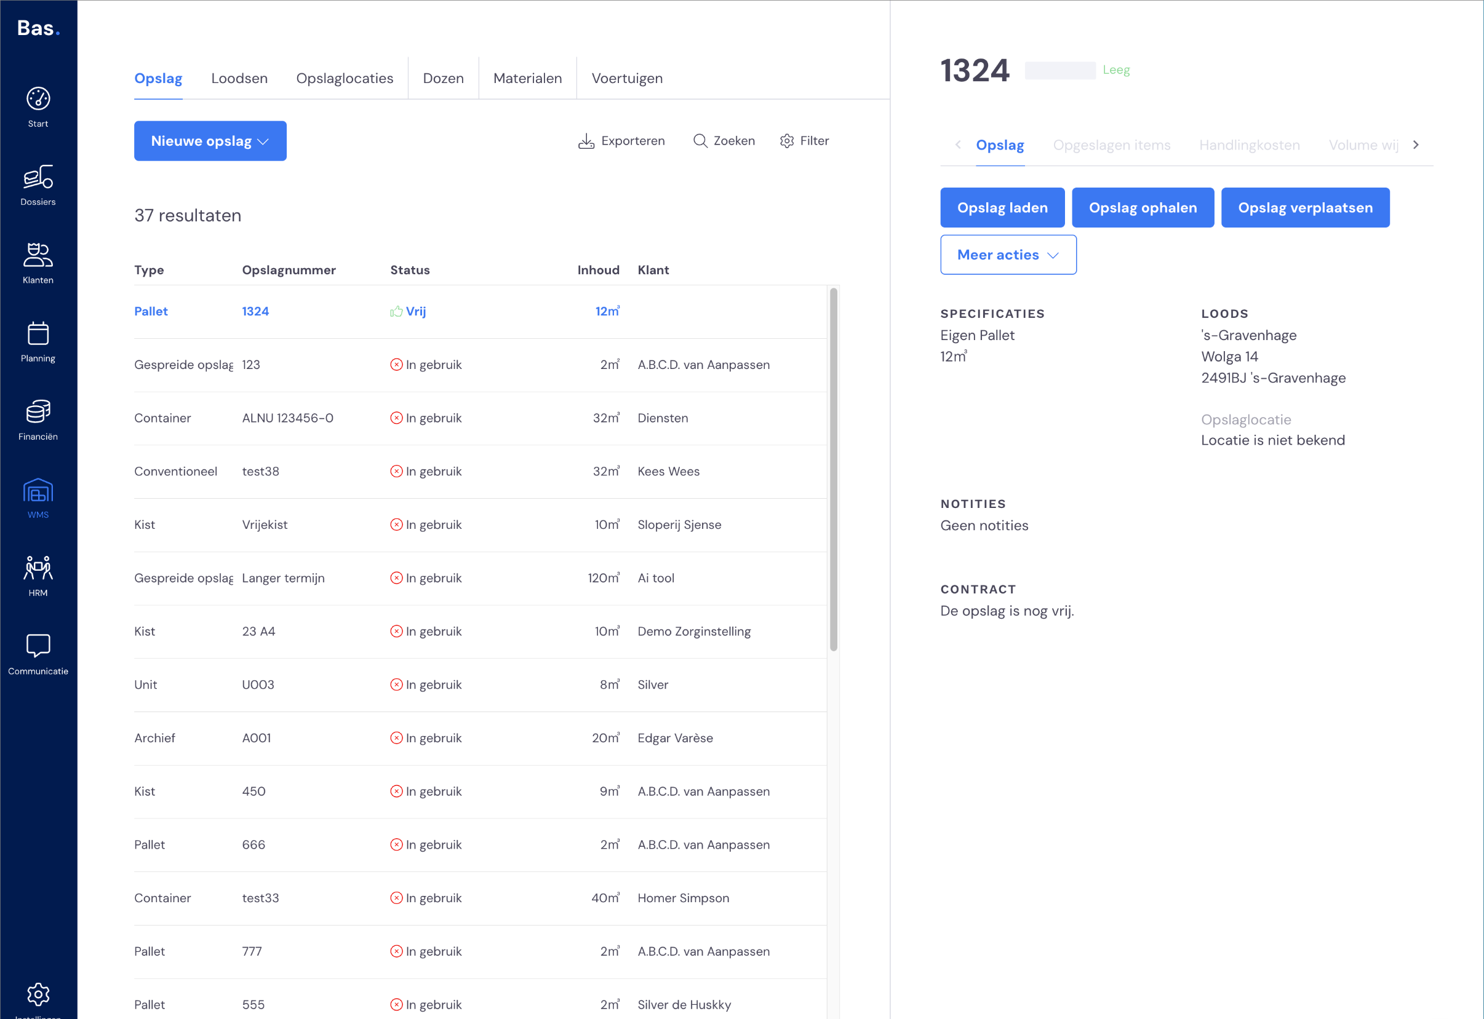Open the Communicatie chat icon
The height and width of the screenshot is (1019, 1484).
(x=38, y=646)
